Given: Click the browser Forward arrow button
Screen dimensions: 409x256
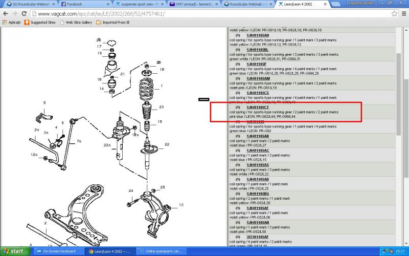Looking at the screenshot, I should click(15, 14).
